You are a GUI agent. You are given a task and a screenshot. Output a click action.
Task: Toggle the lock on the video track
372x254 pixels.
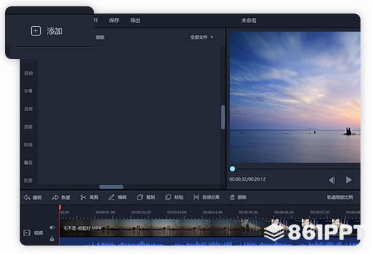pos(52,239)
